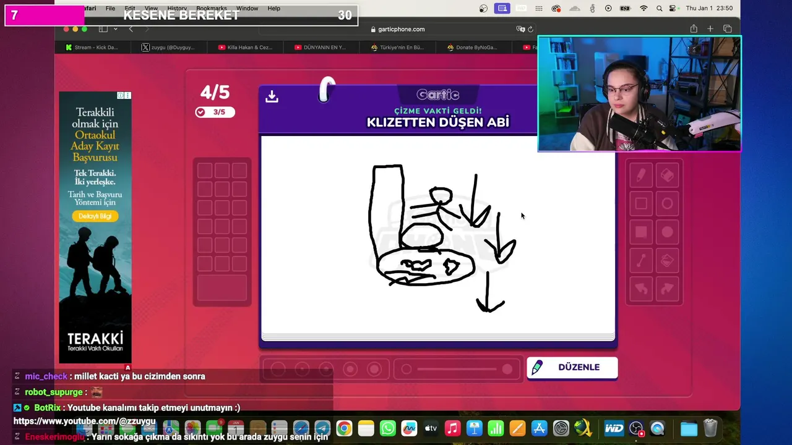The image size is (792, 445).
Task: Pick the paint bucket fill tool
Action: click(667, 261)
